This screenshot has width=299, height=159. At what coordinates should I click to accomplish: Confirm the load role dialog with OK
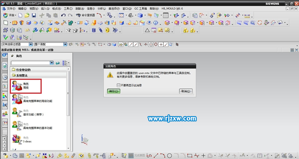click(114, 91)
